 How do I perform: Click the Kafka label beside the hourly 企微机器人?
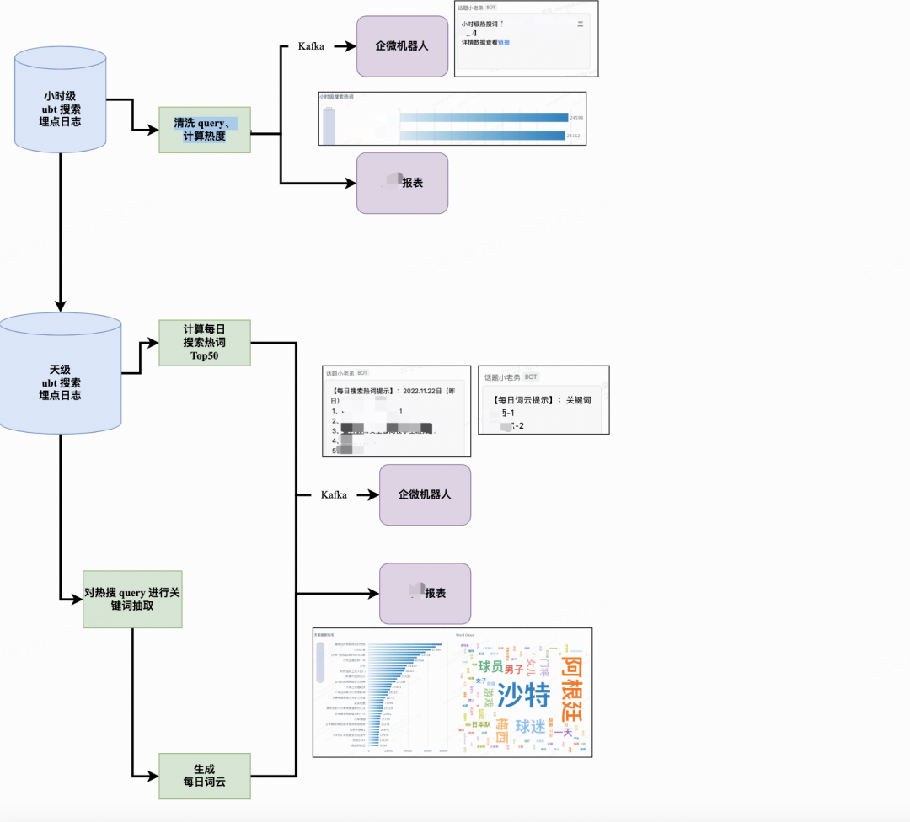[311, 46]
